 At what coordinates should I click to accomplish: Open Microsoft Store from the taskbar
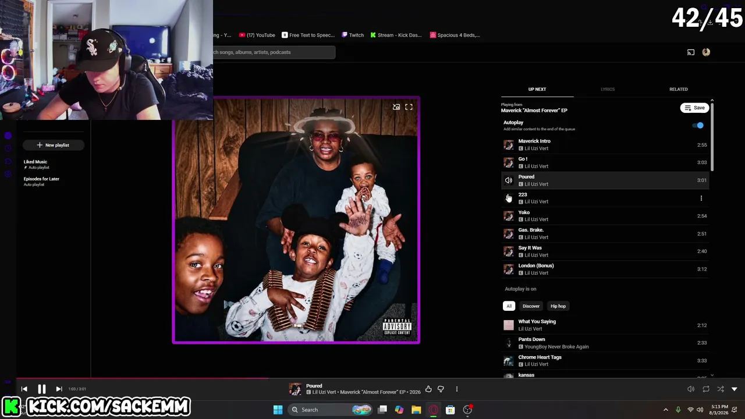(x=450, y=410)
